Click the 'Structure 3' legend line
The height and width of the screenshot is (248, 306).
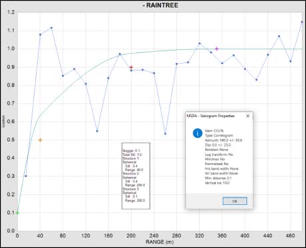coord(131,189)
